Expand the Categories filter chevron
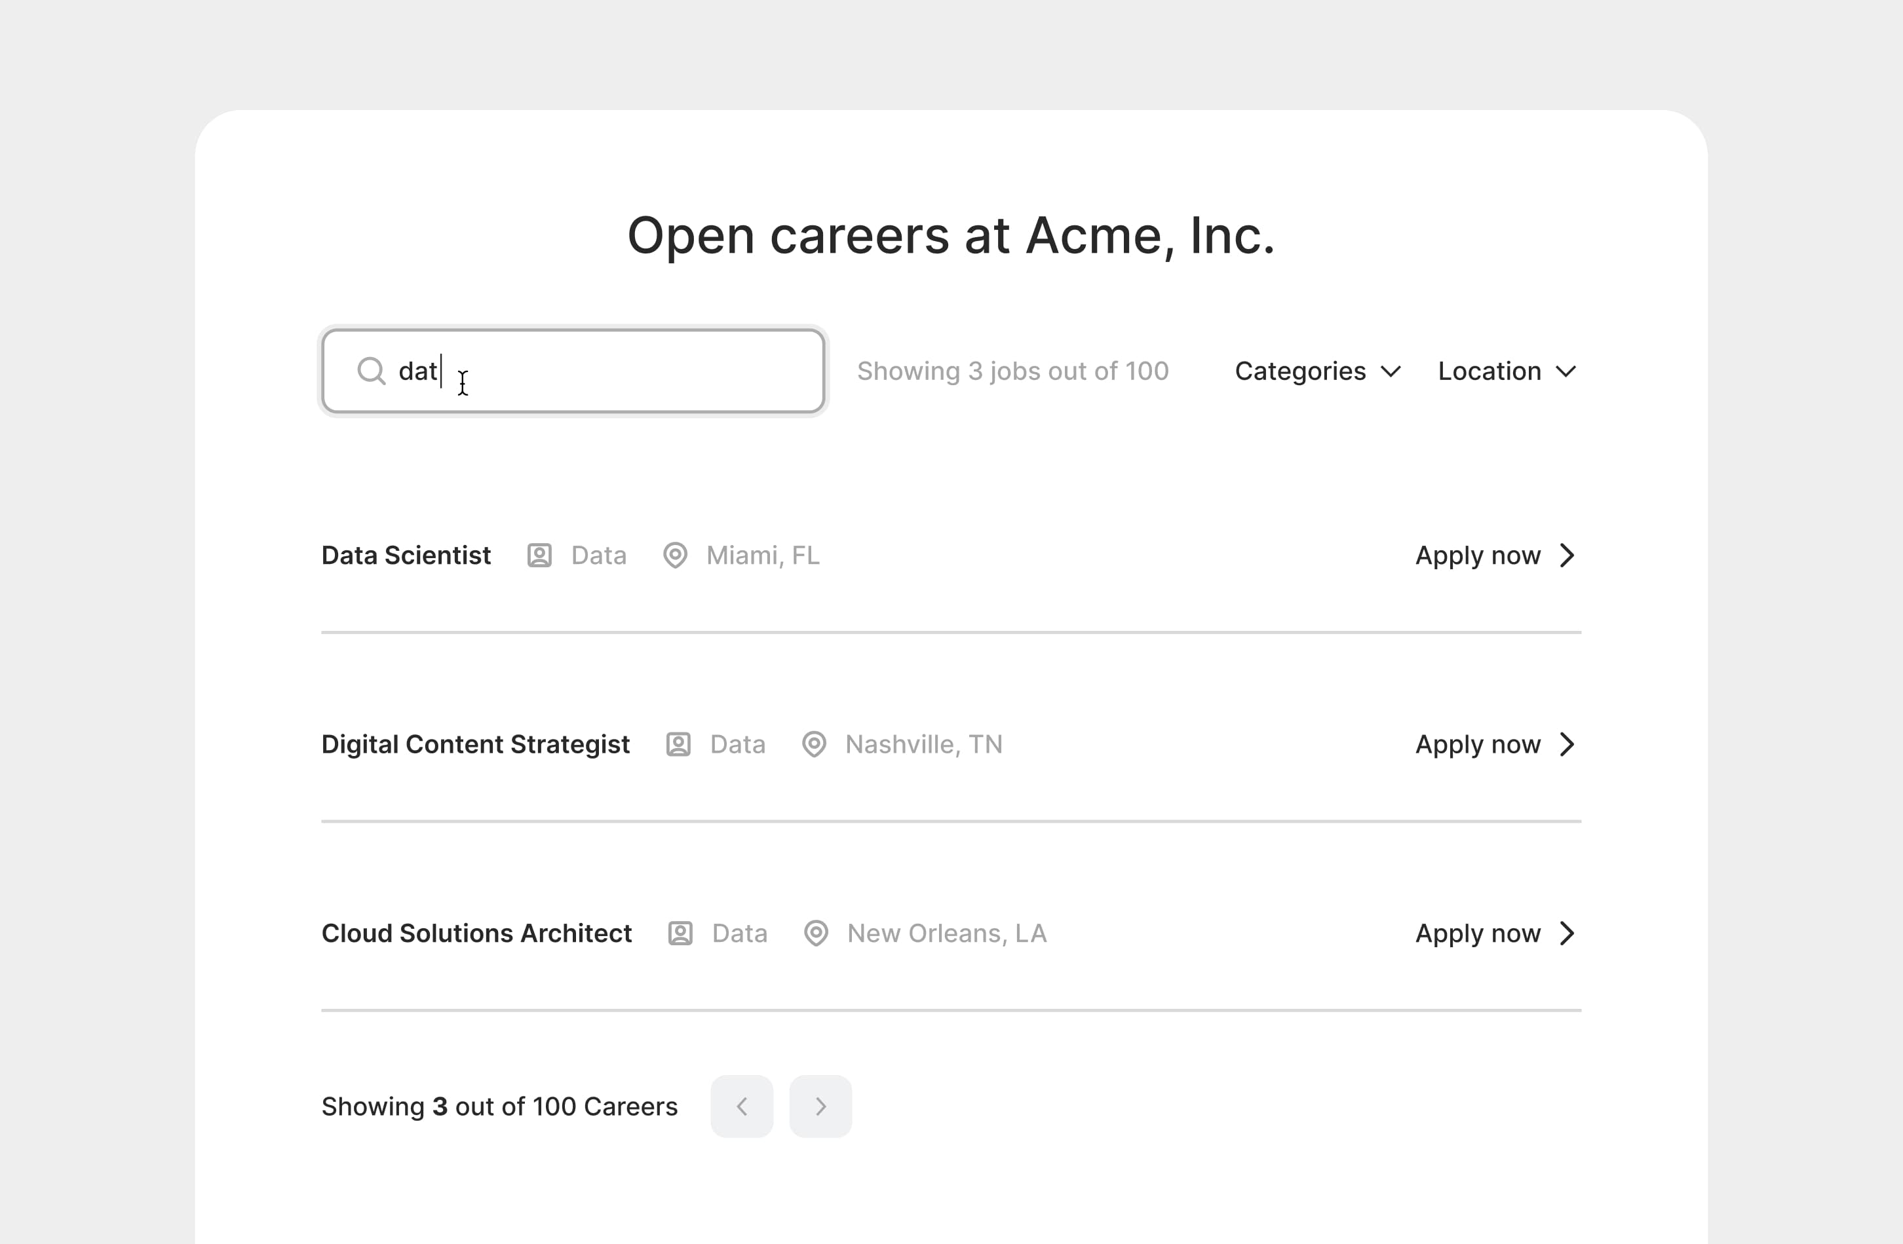The height and width of the screenshot is (1244, 1903). click(1391, 371)
